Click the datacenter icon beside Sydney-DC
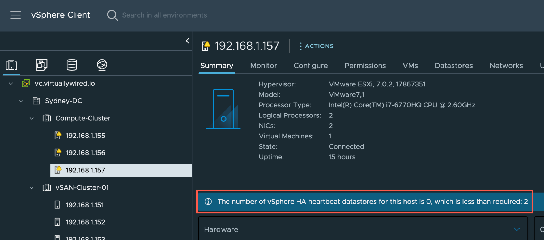 [x=36, y=101]
